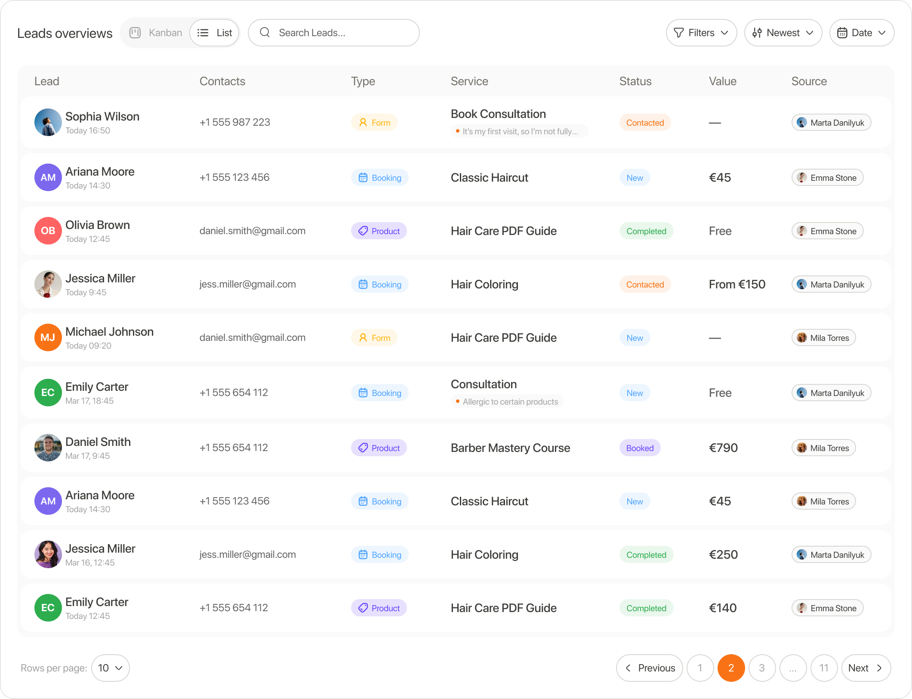Go to the Previous page

pos(650,668)
